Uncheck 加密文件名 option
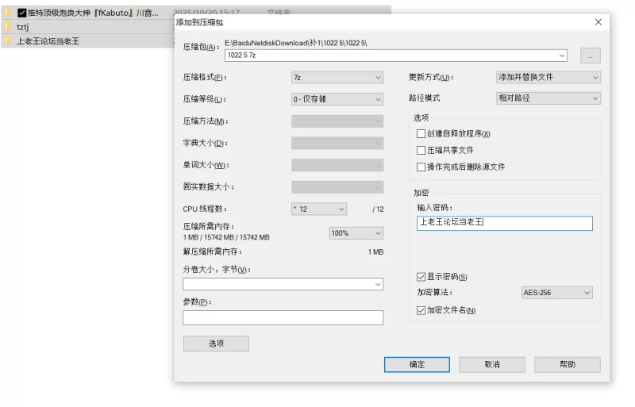The image size is (635, 407). click(421, 310)
